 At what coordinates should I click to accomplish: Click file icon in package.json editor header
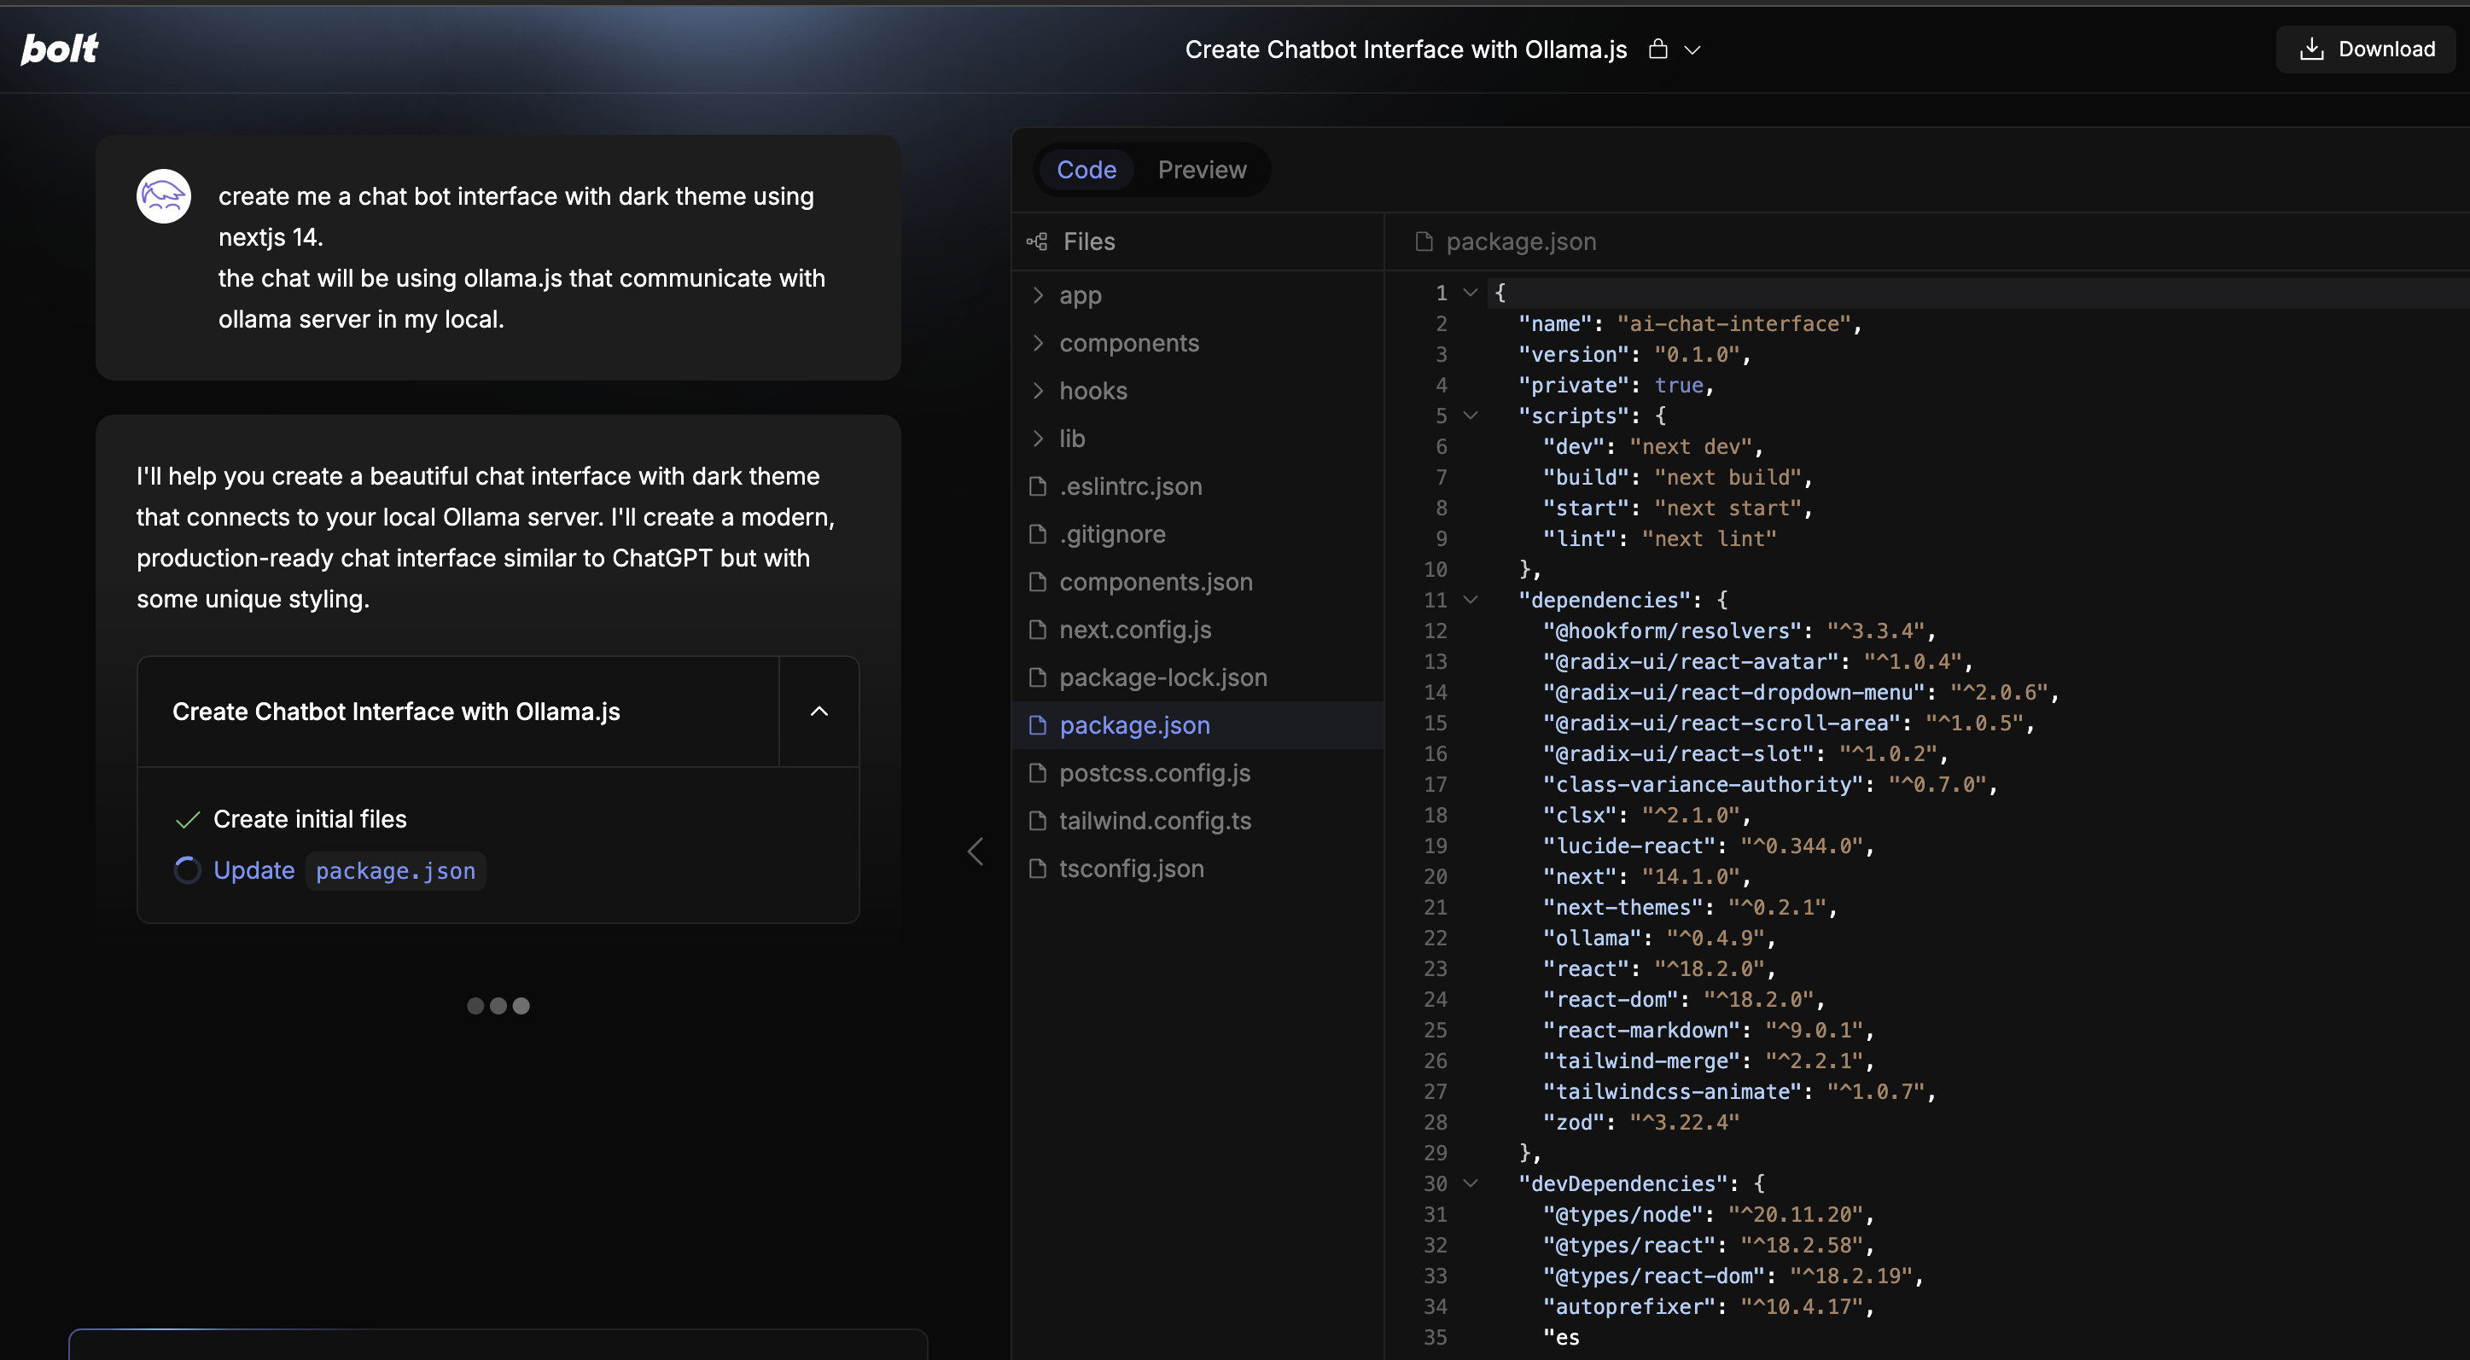tap(1424, 241)
